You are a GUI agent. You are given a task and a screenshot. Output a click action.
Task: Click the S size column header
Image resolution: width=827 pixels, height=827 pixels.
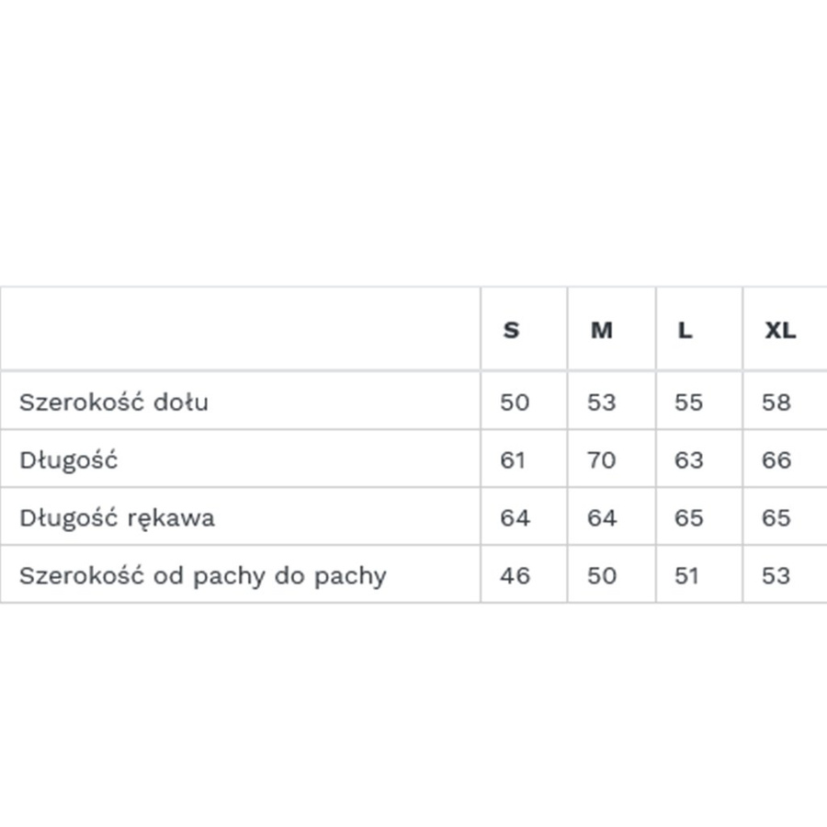512,330
